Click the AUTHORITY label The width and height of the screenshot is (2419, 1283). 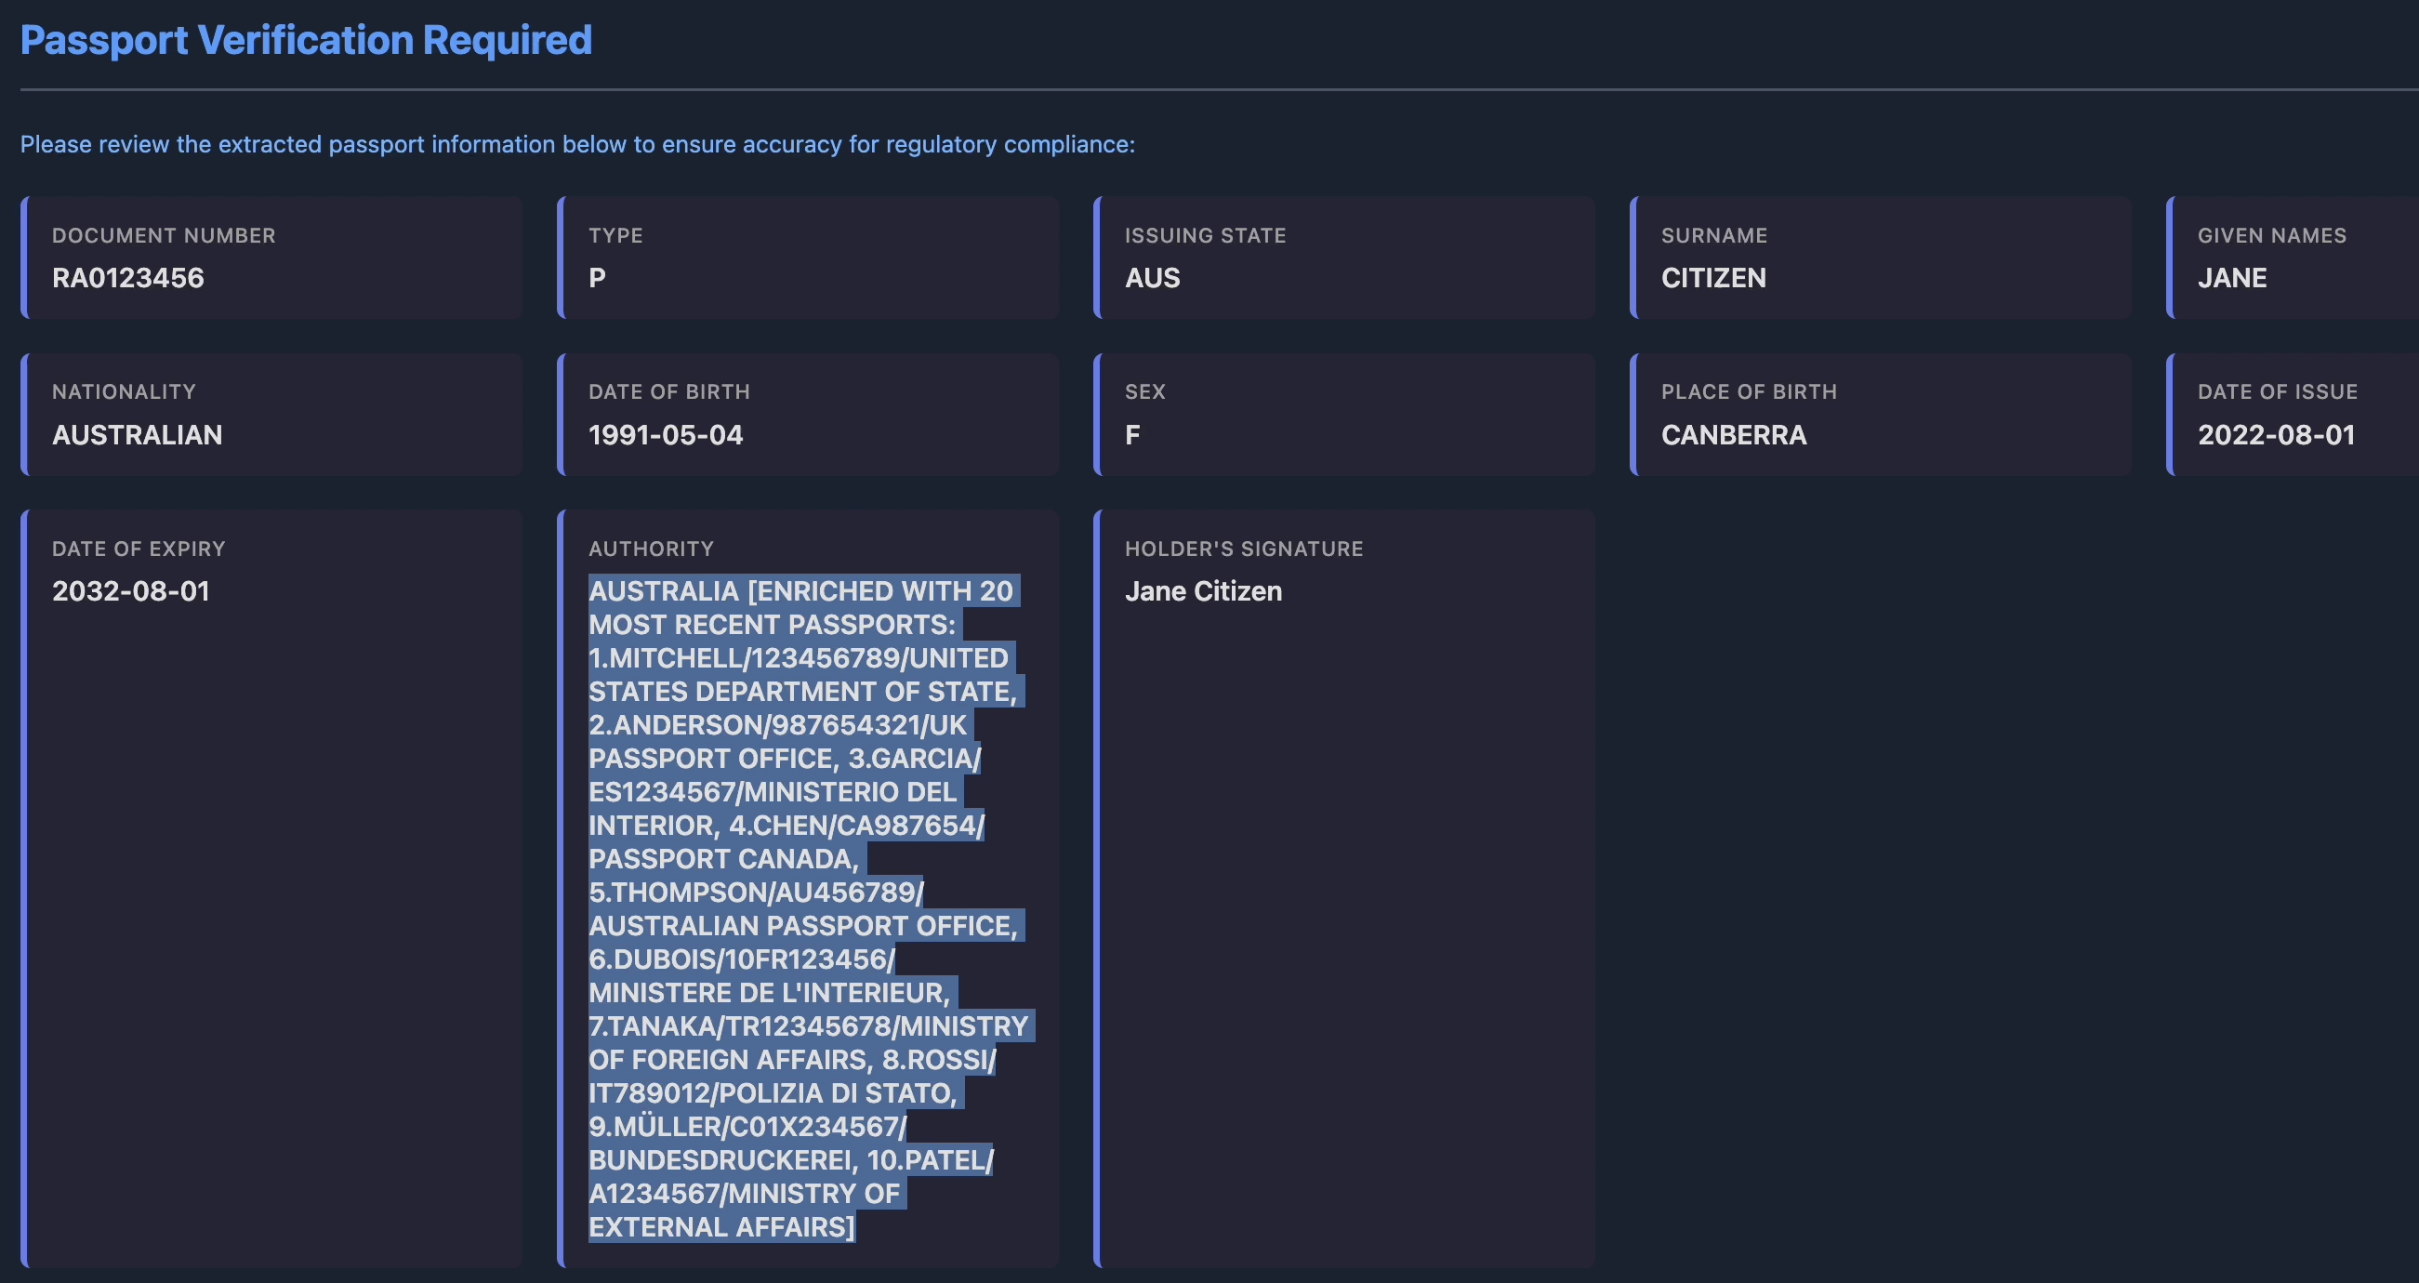coord(651,549)
